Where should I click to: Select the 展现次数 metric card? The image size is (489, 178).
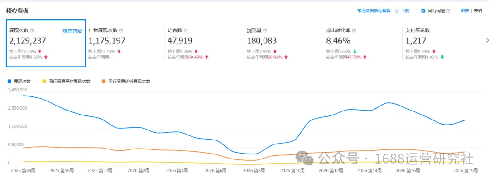(x=46, y=43)
